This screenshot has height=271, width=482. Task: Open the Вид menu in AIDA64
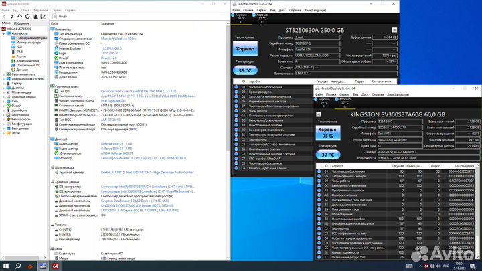[15, 10]
